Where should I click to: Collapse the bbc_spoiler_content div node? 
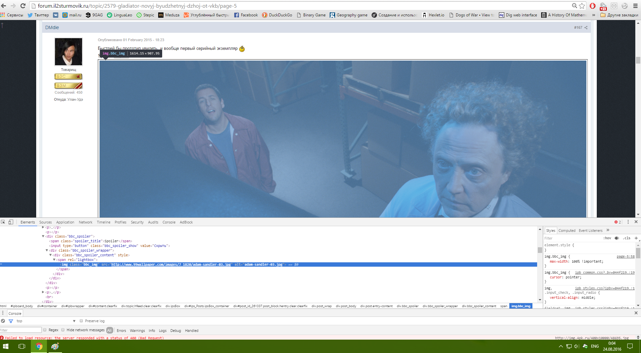pos(51,255)
